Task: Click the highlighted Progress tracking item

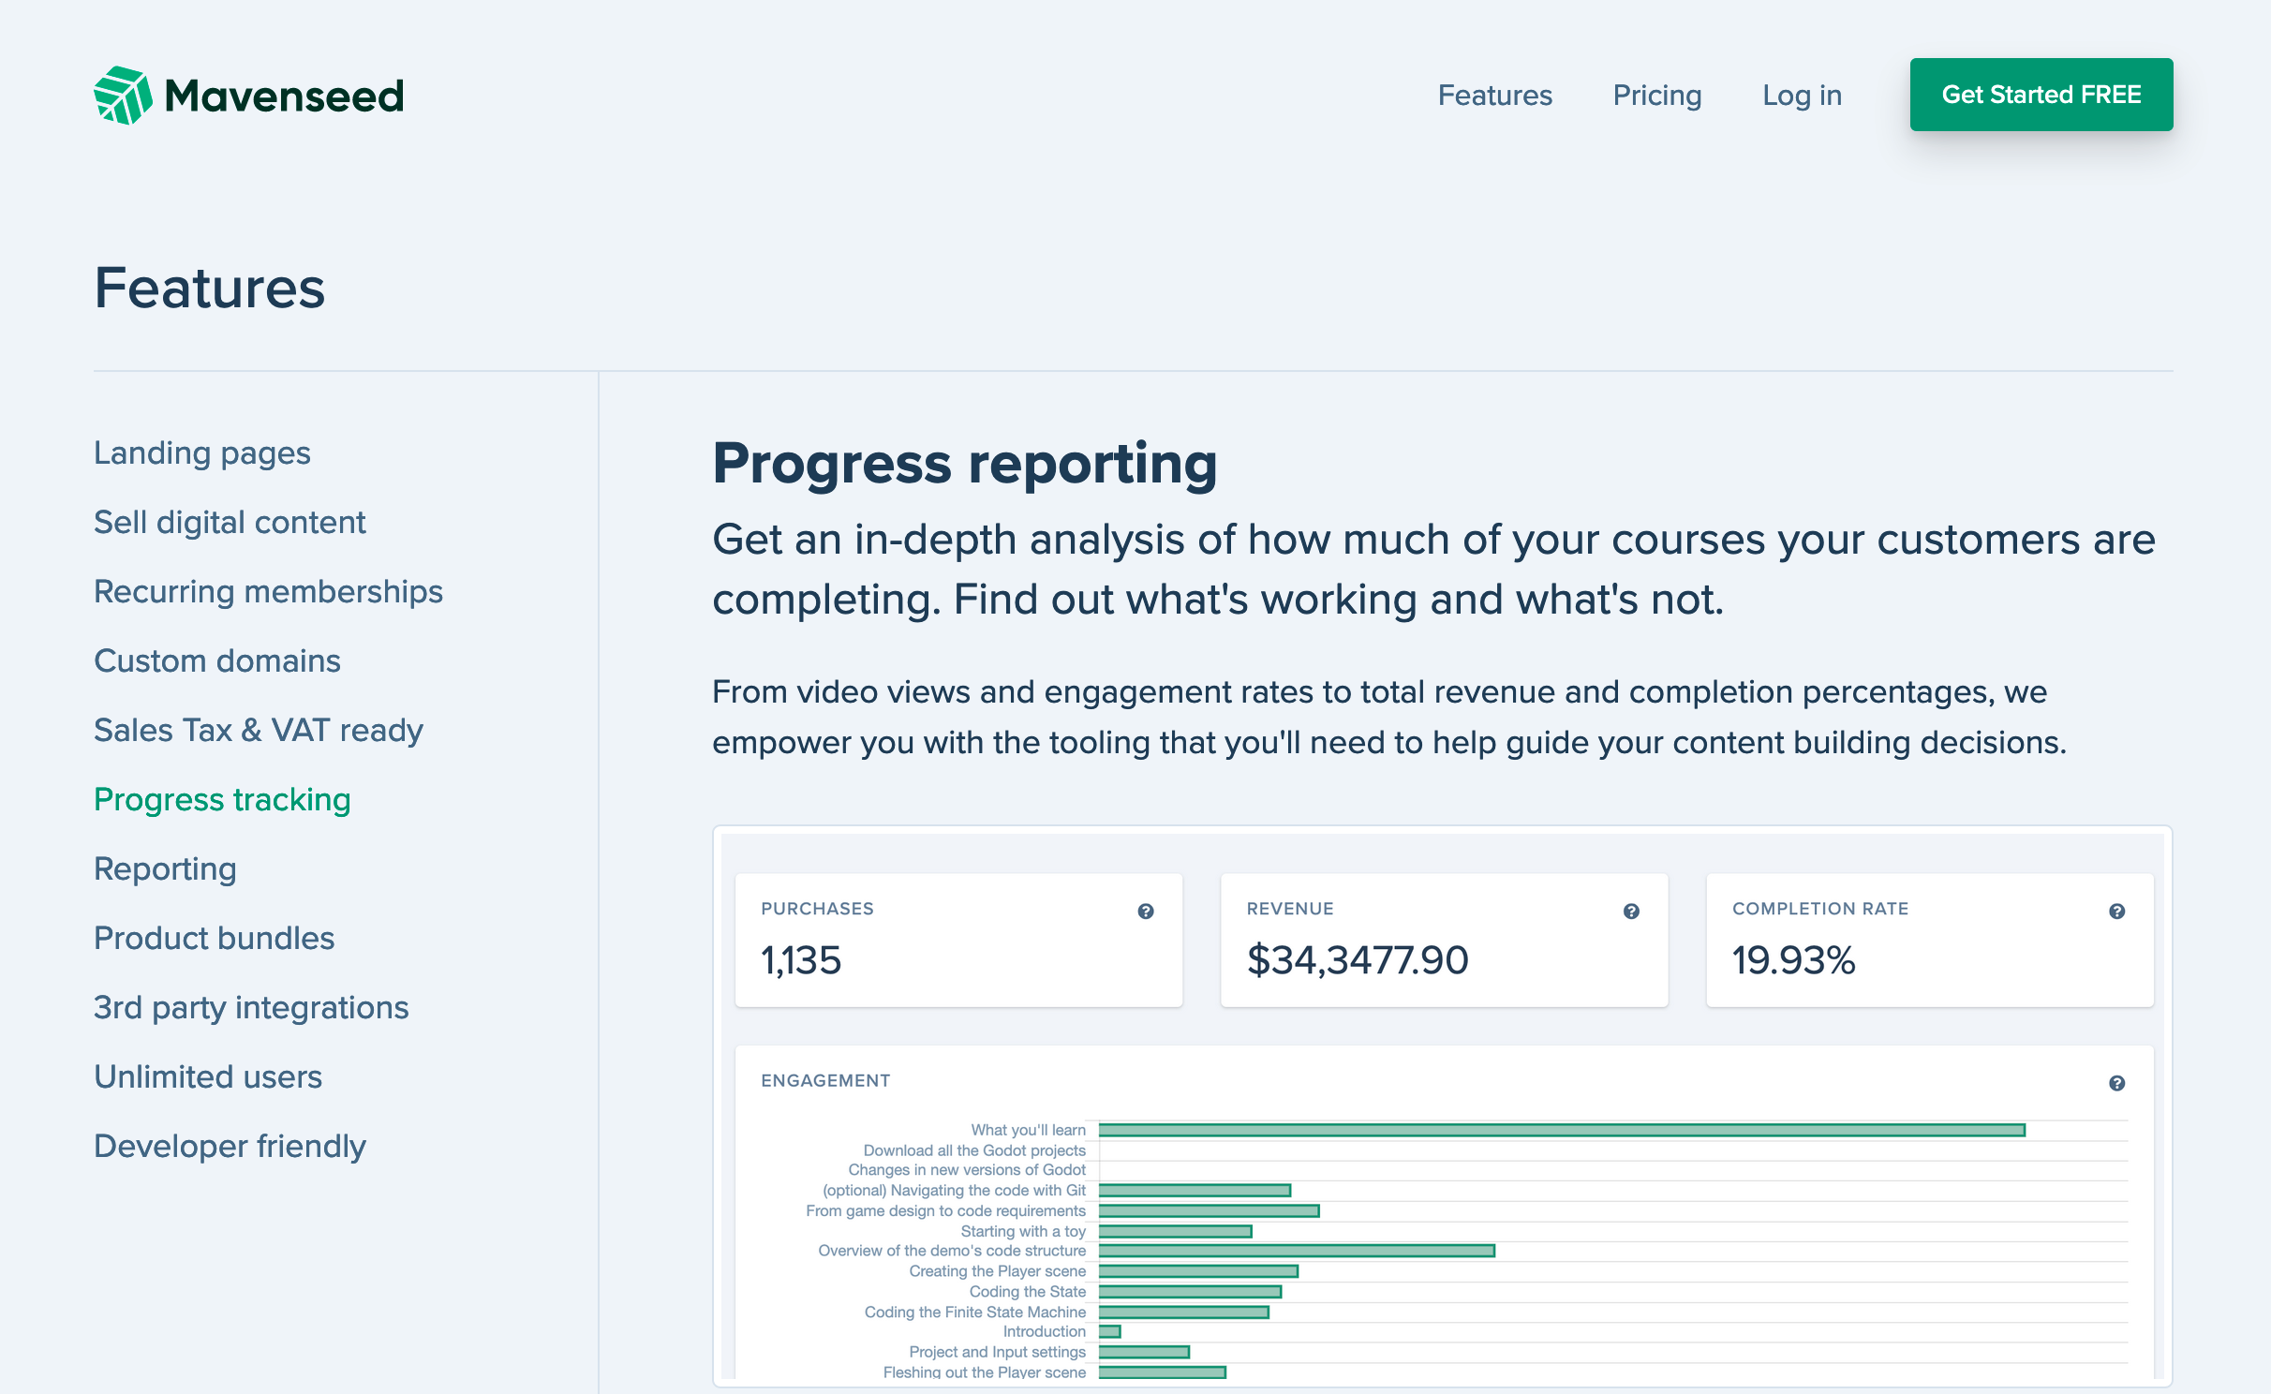Action: [222, 800]
